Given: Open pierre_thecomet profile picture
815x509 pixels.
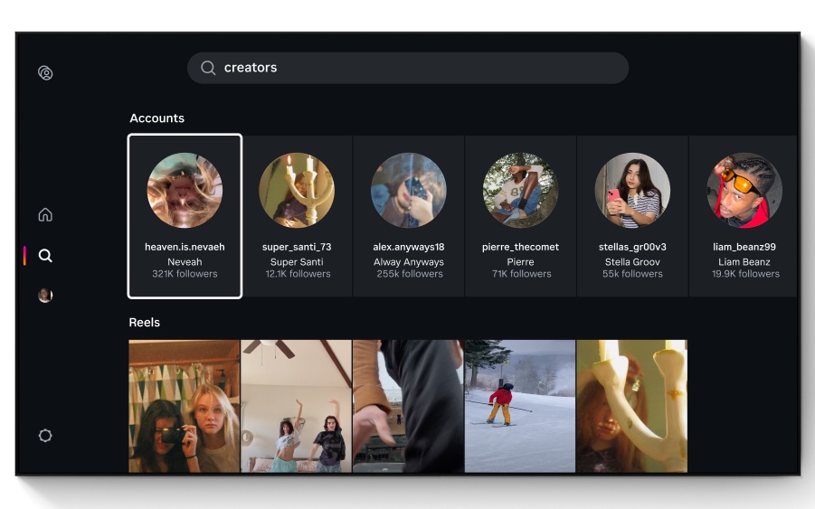Looking at the screenshot, I should pos(520,190).
